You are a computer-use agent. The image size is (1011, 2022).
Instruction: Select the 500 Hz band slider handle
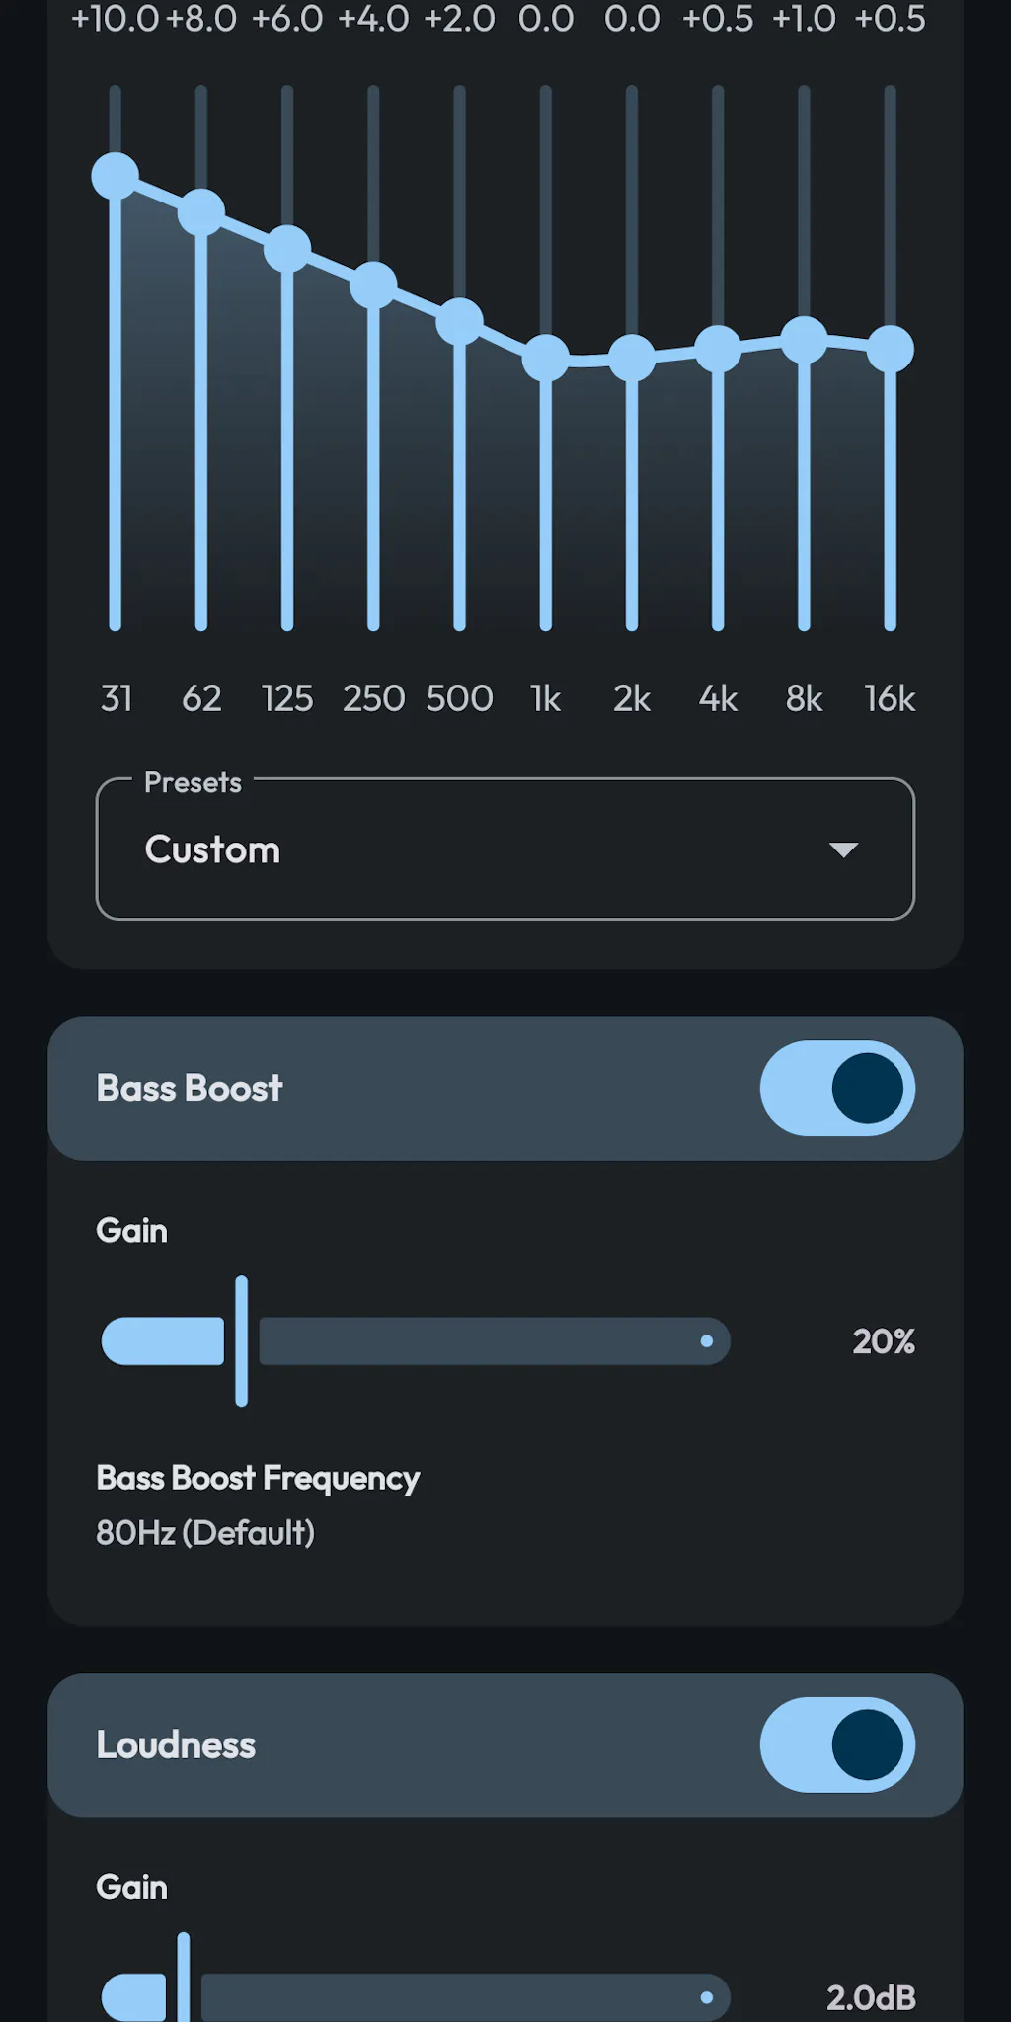tap(460, 321)
